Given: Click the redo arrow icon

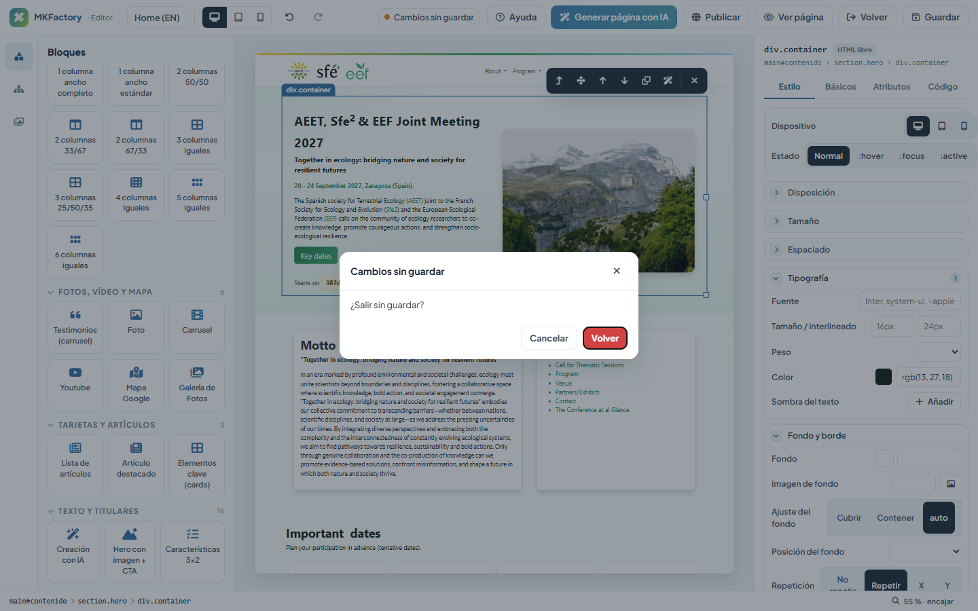Looking at the screenshot, I should pos(318,17).
